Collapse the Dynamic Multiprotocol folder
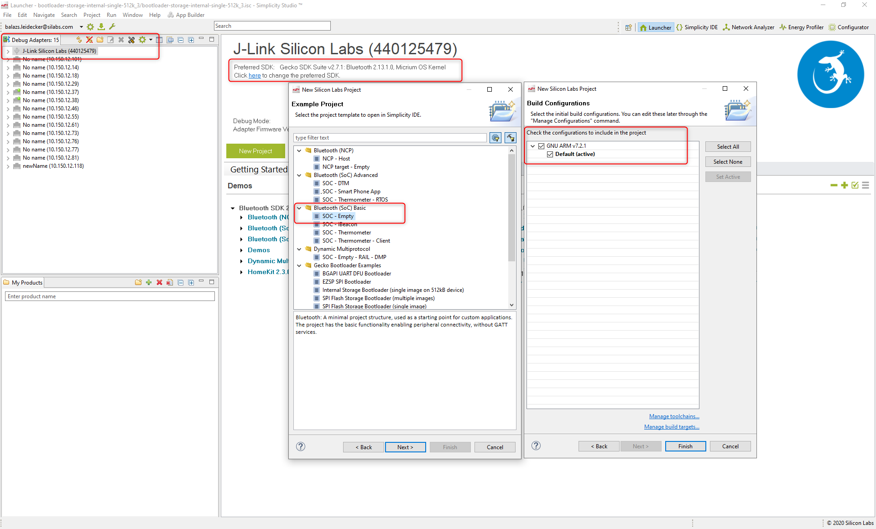 [299, 249]
